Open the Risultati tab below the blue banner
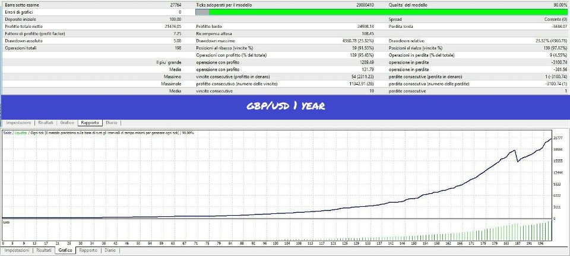Screen dimensions: 570x256 tap(46, 123)
